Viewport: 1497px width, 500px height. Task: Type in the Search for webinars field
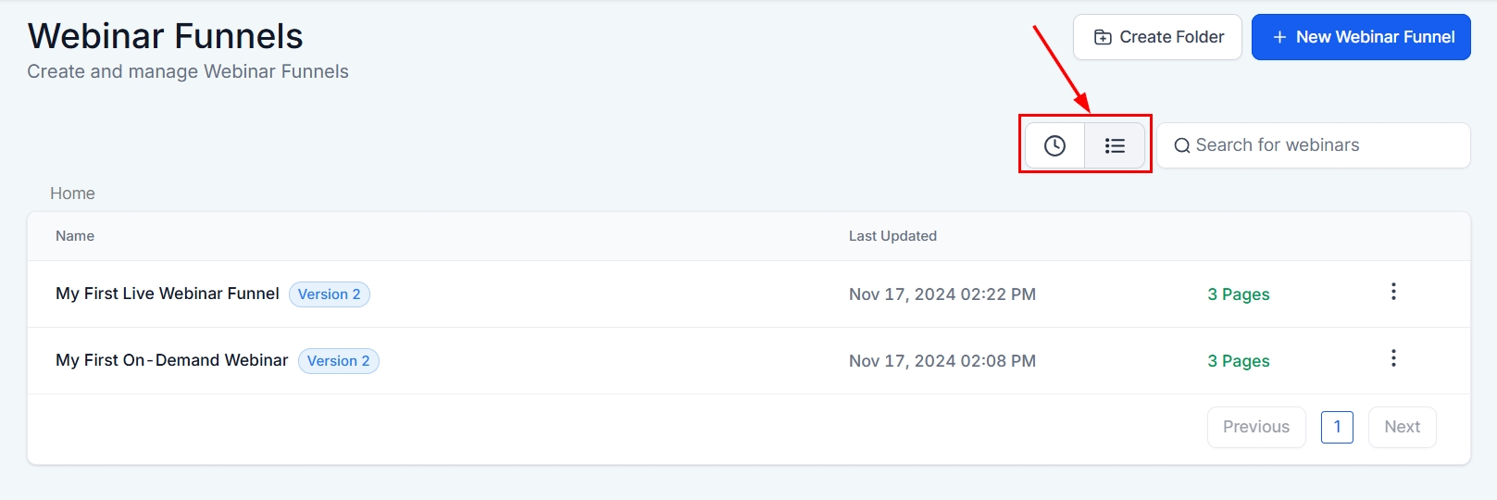[x=1324, y=145]
